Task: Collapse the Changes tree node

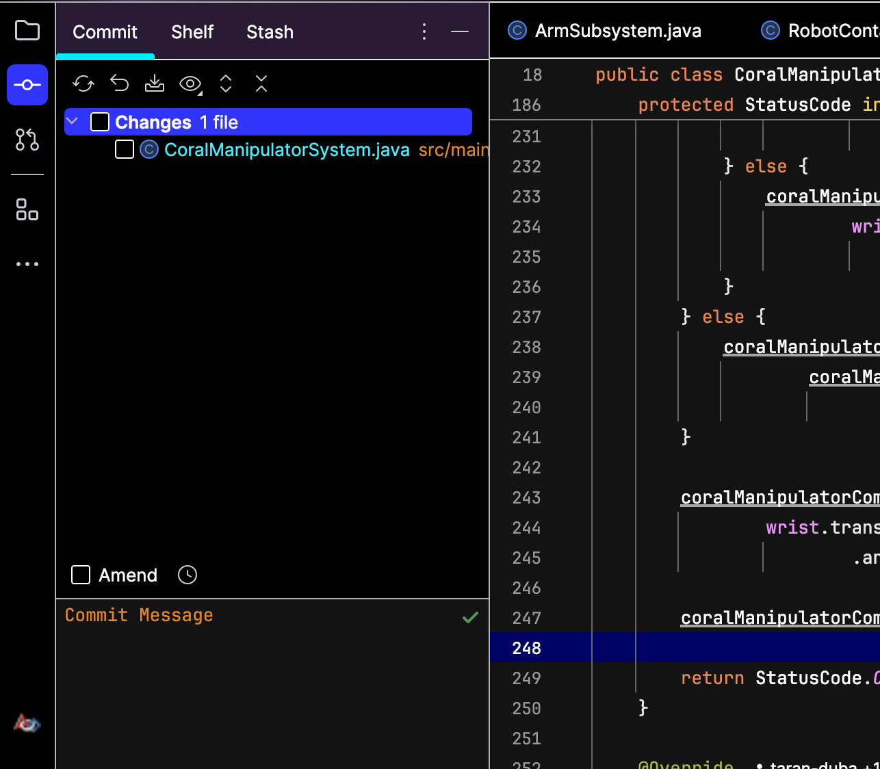Action: (73, 121)
